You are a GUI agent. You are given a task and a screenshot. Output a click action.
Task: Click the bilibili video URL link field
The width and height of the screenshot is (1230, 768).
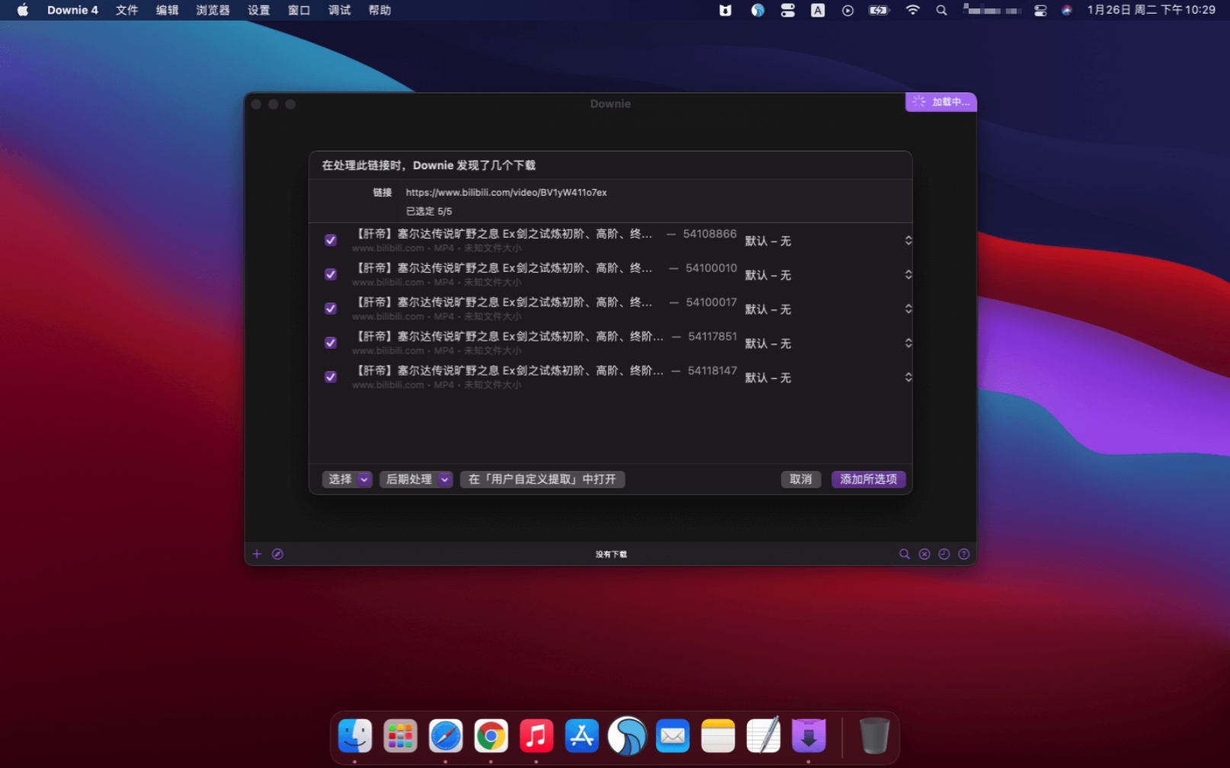coord(506,193)
